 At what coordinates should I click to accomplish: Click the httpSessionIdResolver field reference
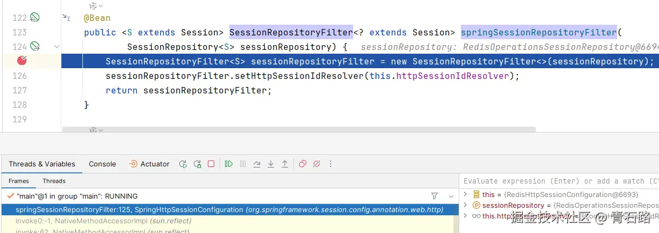pos(453,76)
